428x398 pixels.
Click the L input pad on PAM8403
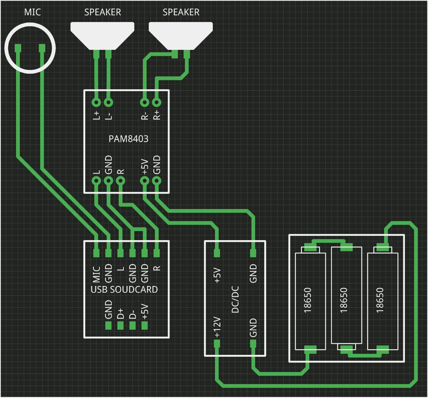click(96, 181)
